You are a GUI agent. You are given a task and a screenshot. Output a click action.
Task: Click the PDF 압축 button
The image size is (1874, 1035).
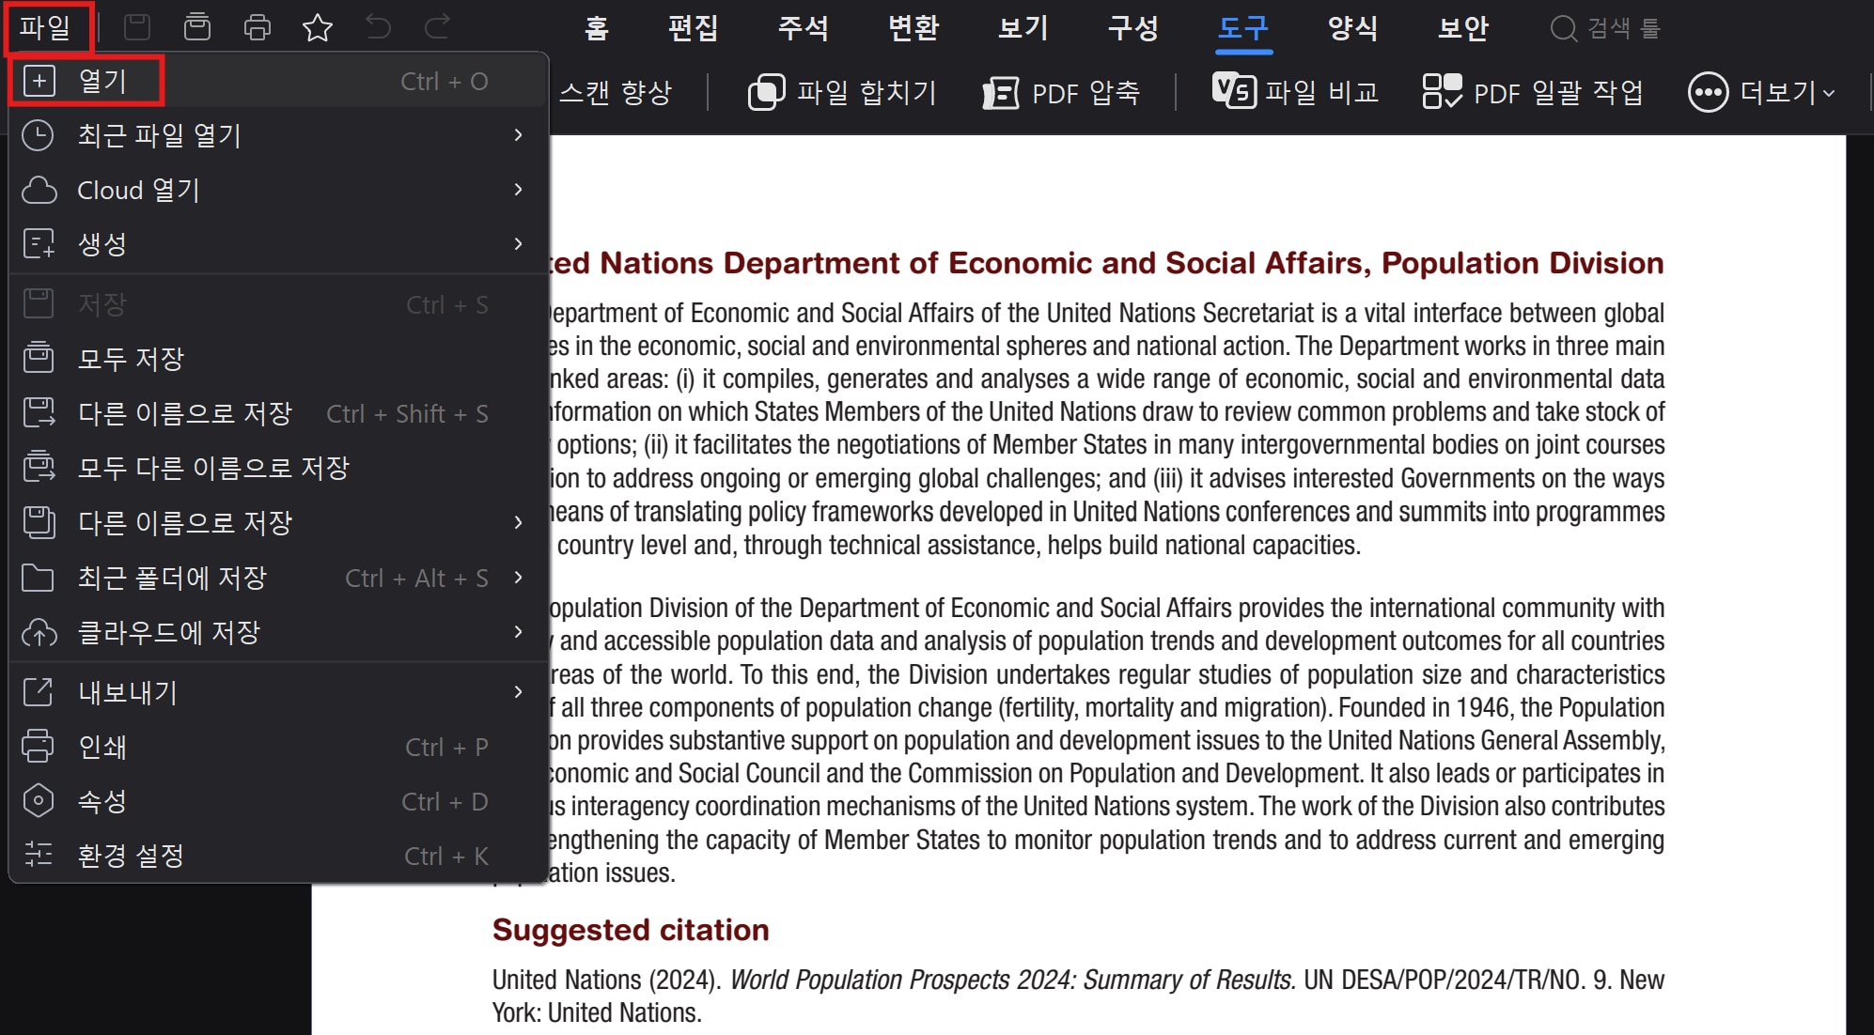tap(1061, 93)
